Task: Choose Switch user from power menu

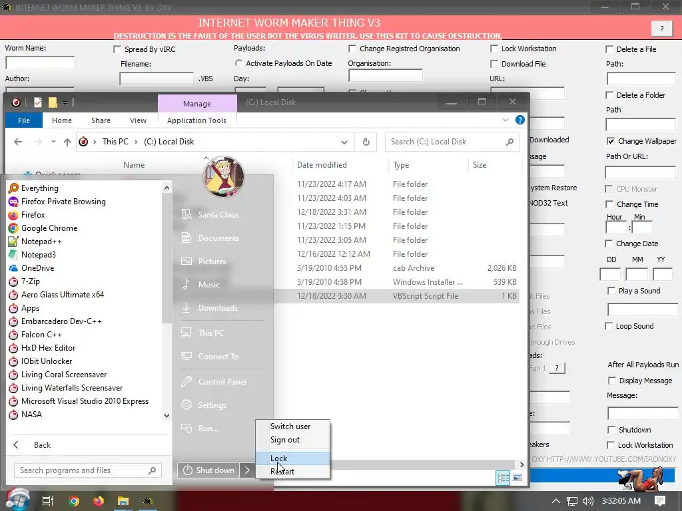Action: click(293, 426)
